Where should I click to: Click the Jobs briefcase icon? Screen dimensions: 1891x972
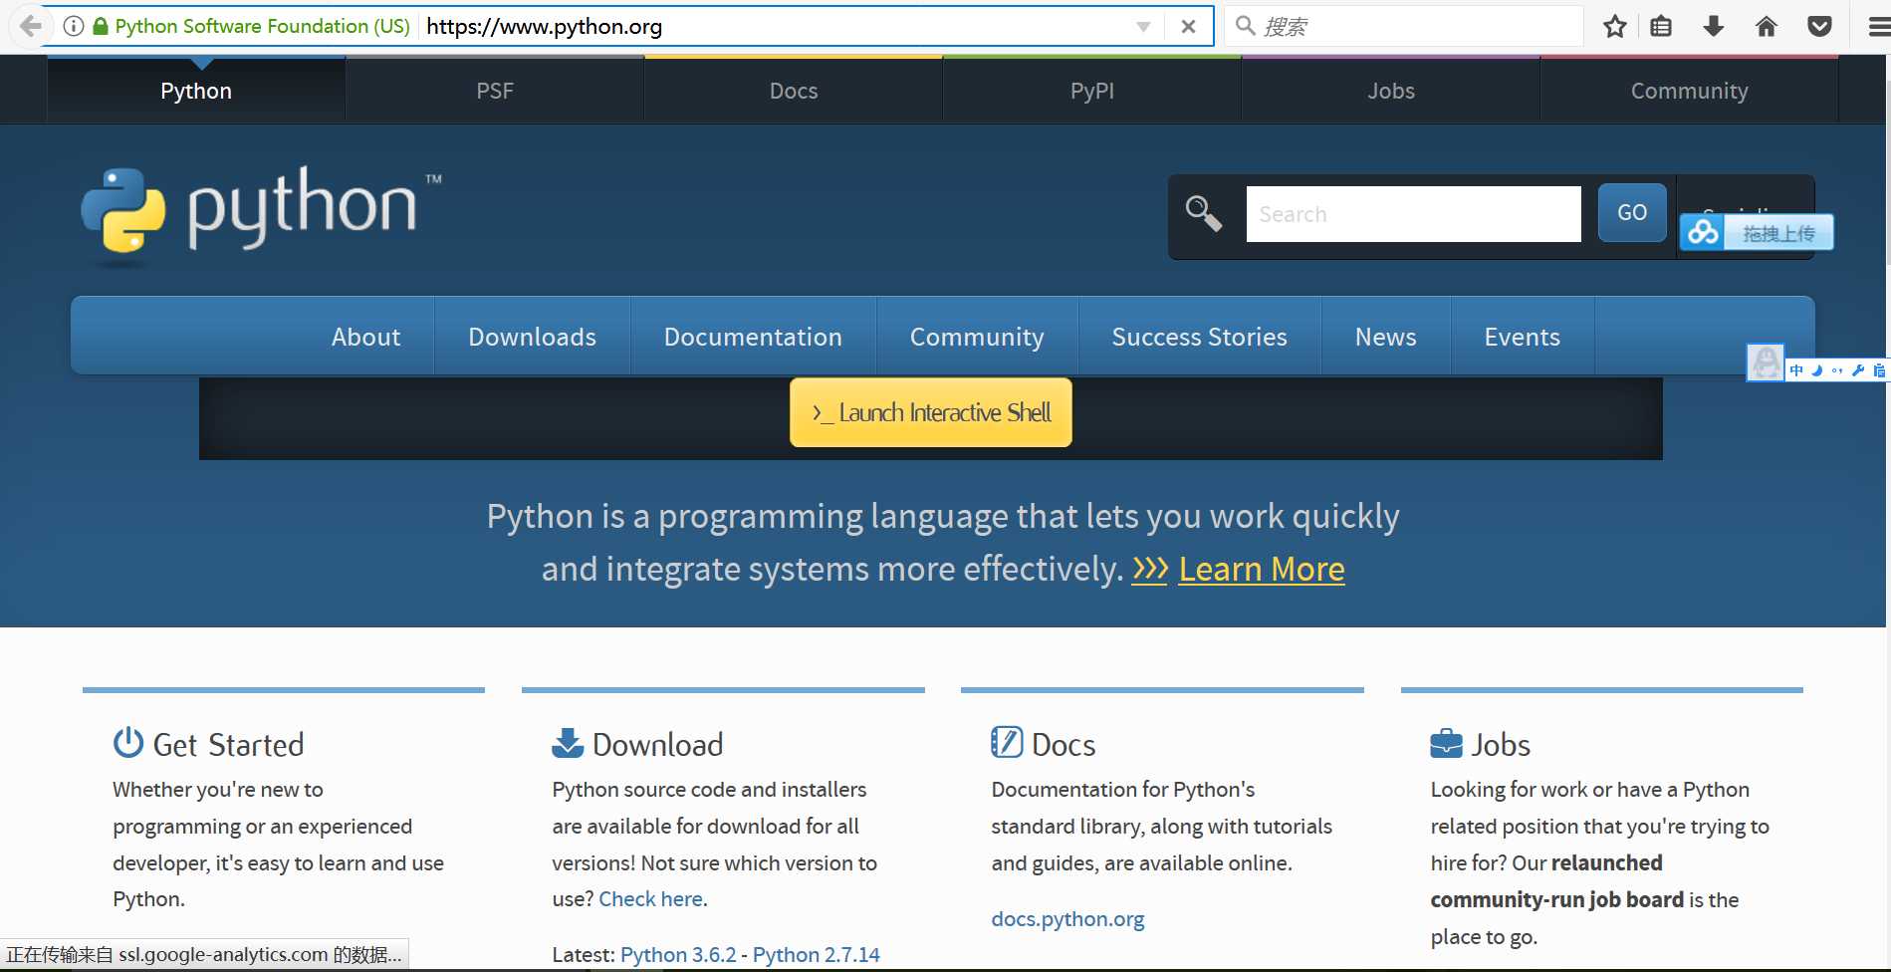[1446, 743]
